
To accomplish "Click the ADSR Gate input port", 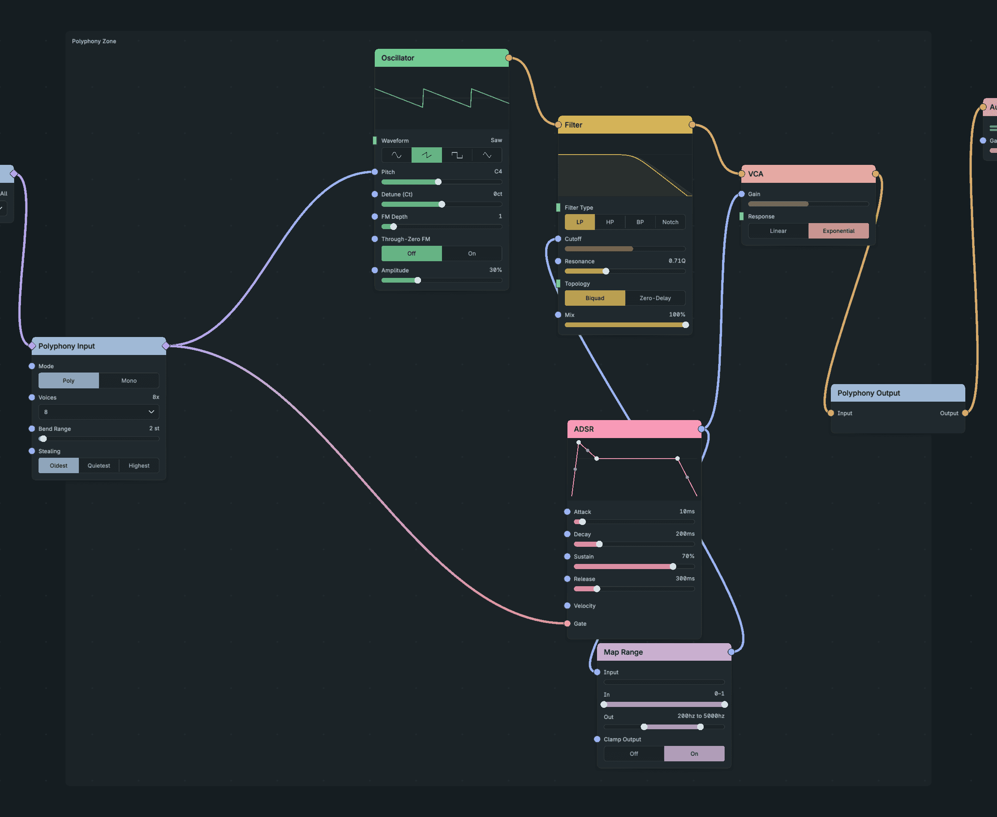I will [x=567, y=623].
